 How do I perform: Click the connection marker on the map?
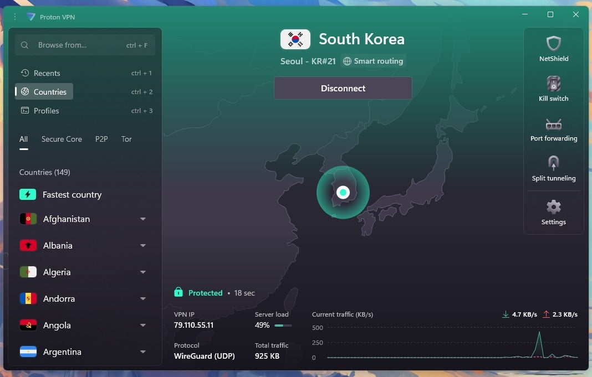click(x=343, y=192)
